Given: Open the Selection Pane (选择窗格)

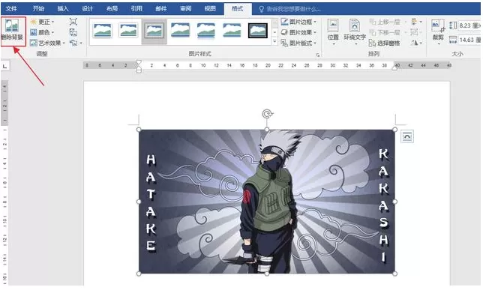Looking at the screenshot, I should pos(385,43).
